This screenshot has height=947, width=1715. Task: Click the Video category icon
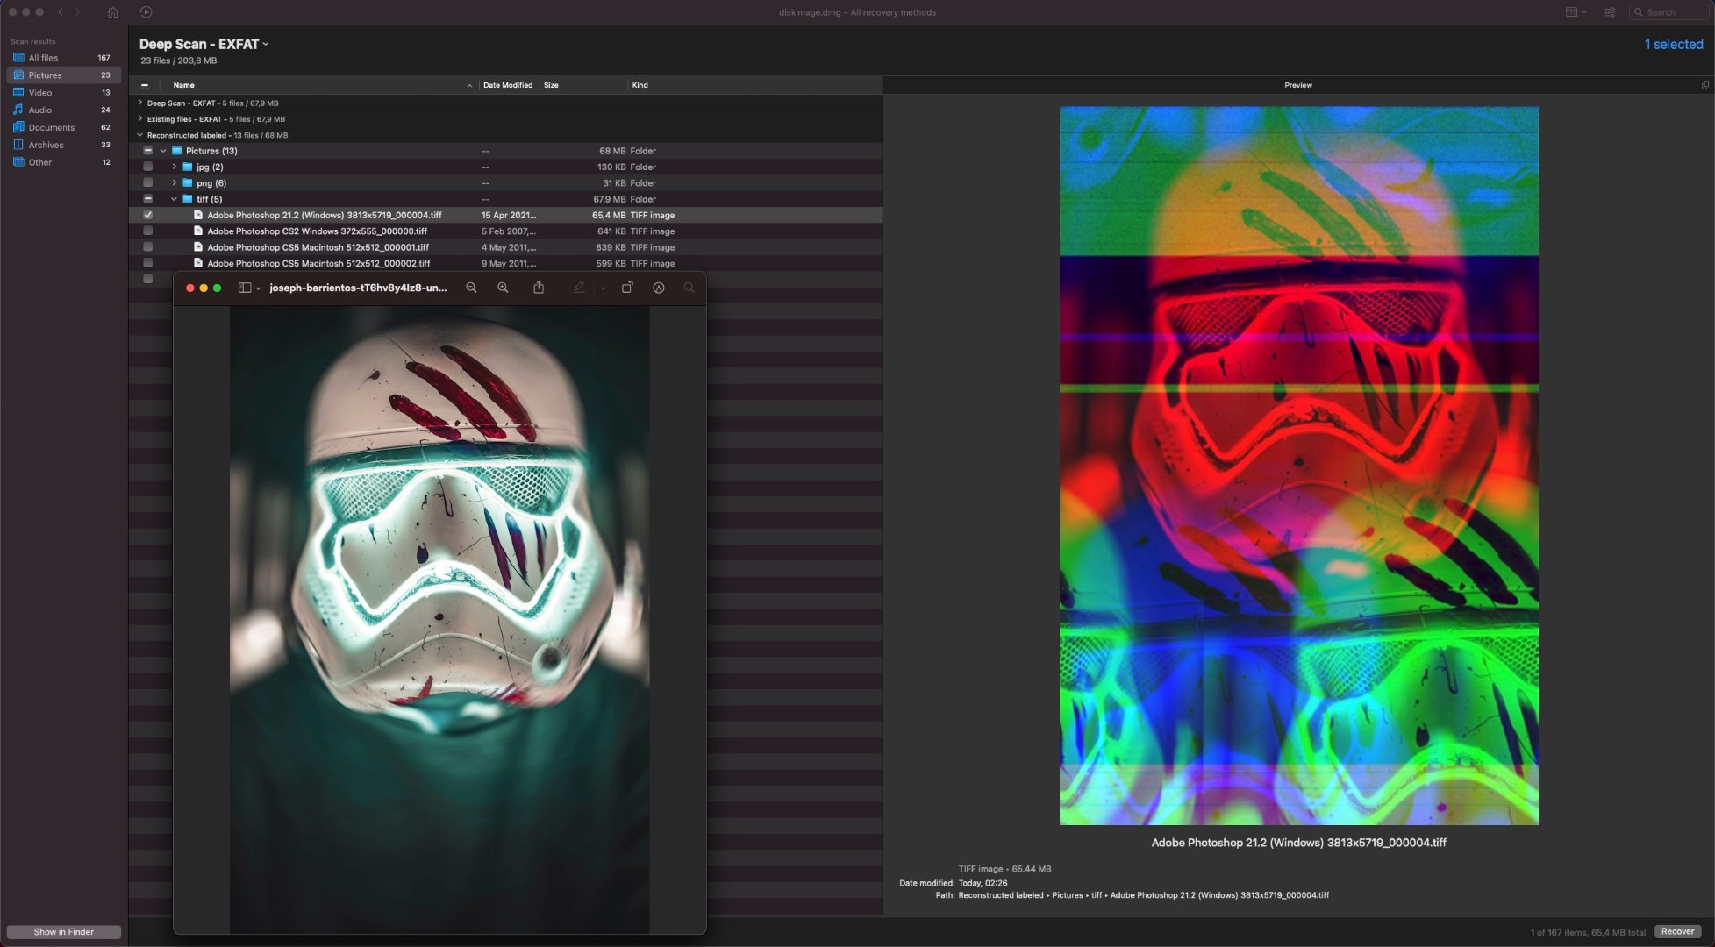coord(18,92)
